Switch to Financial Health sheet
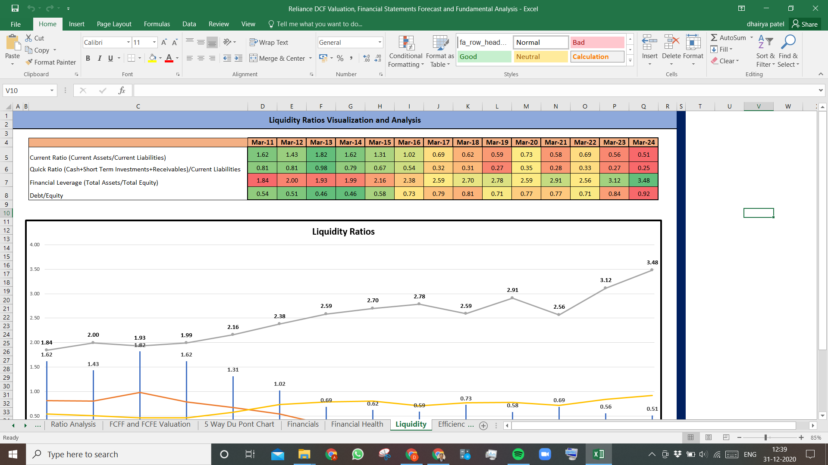Screen dimensions: 828x465 [357, 424]
